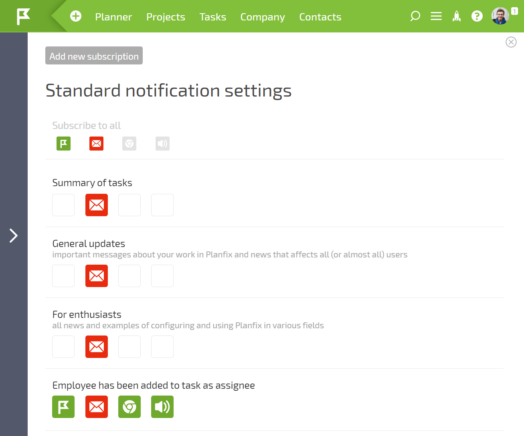Viewport: 524px width, 436px height.
Task: Enable Planfix notification for General updates
Action: click(63, 276)
